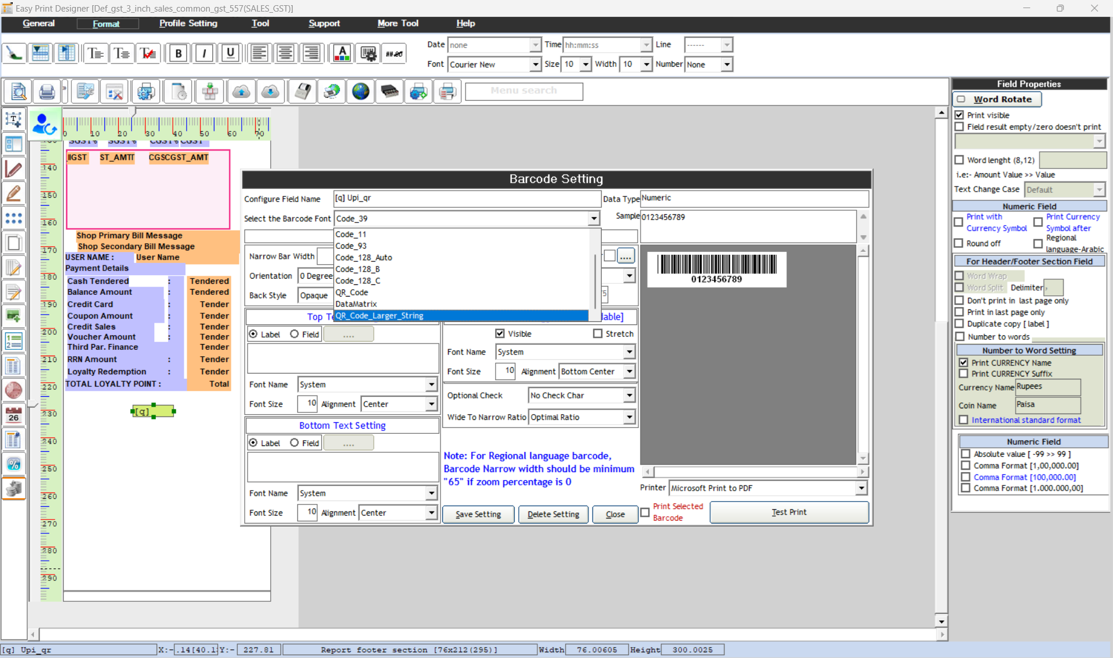This screenshot has height=658, width=1113.
Task: Open the Printer dropdown
Action: 861,488
